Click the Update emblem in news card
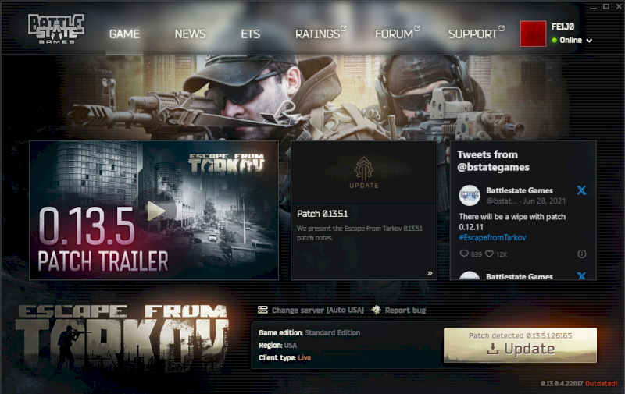 pyautogui.click(x=363, y=172)
